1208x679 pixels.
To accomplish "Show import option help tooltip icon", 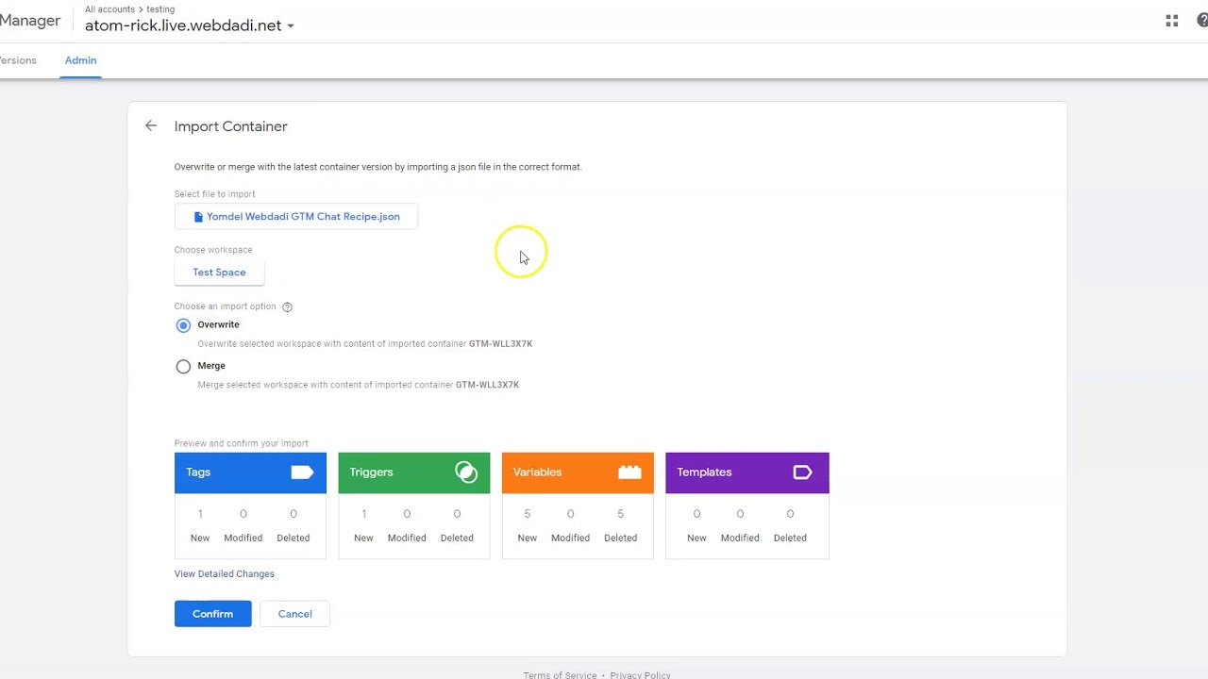I will (287, 306).
